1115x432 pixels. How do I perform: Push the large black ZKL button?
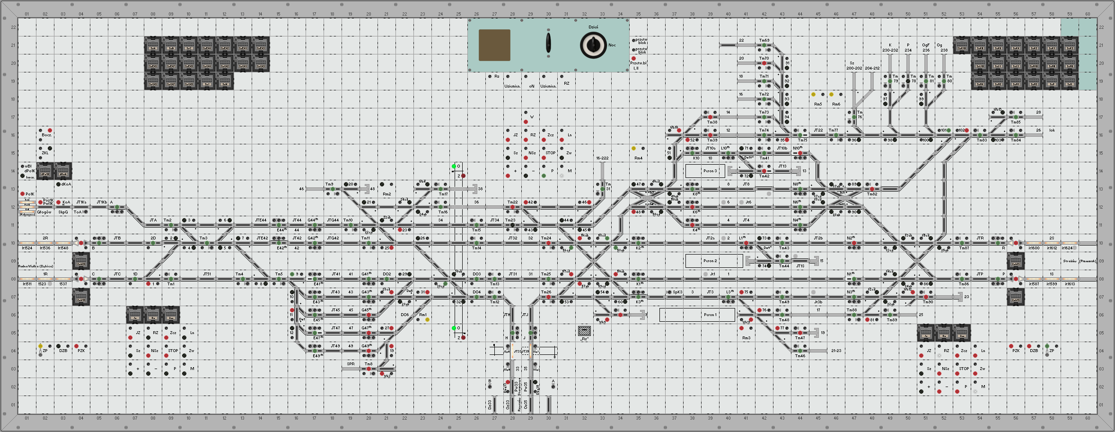[x=50, y=149]
